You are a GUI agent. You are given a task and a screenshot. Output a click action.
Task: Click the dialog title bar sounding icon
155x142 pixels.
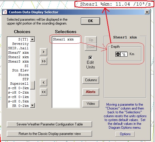click(5, 12)
